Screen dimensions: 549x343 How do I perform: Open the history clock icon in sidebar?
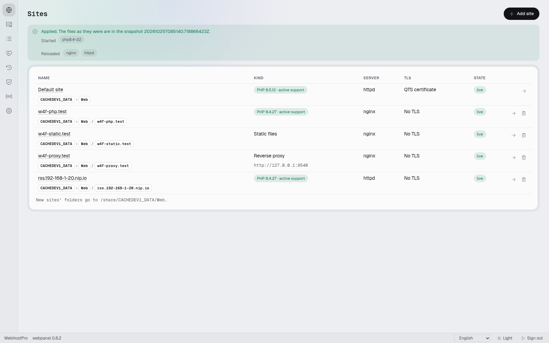point(9,68)
